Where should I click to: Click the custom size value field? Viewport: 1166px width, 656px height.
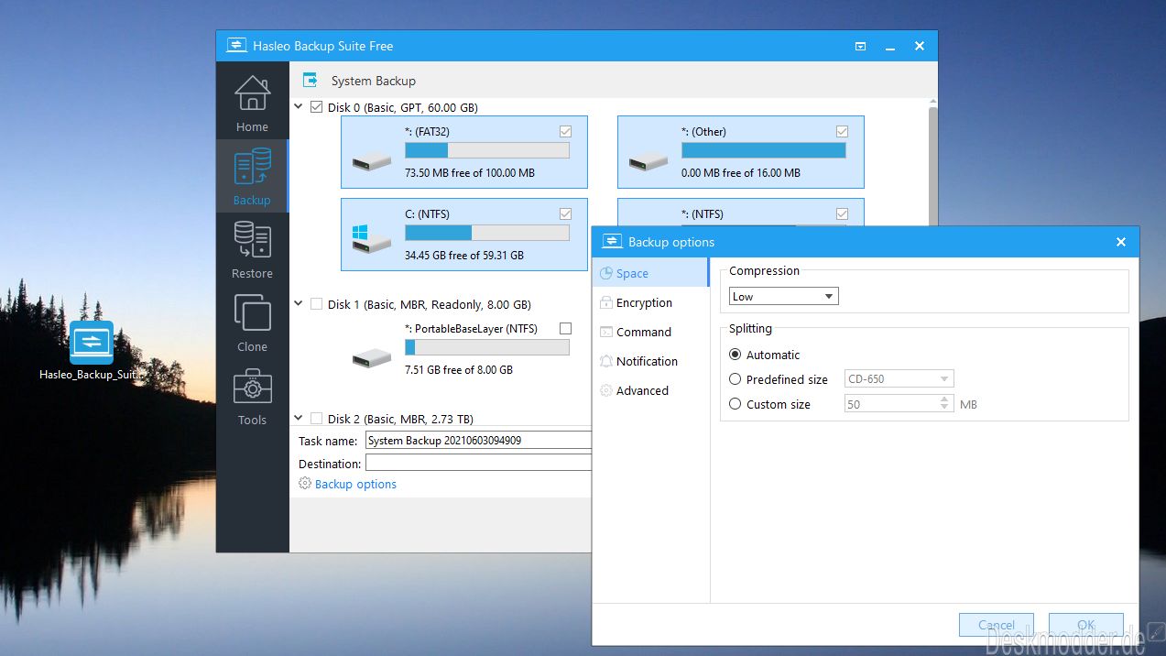pos(892,404)
